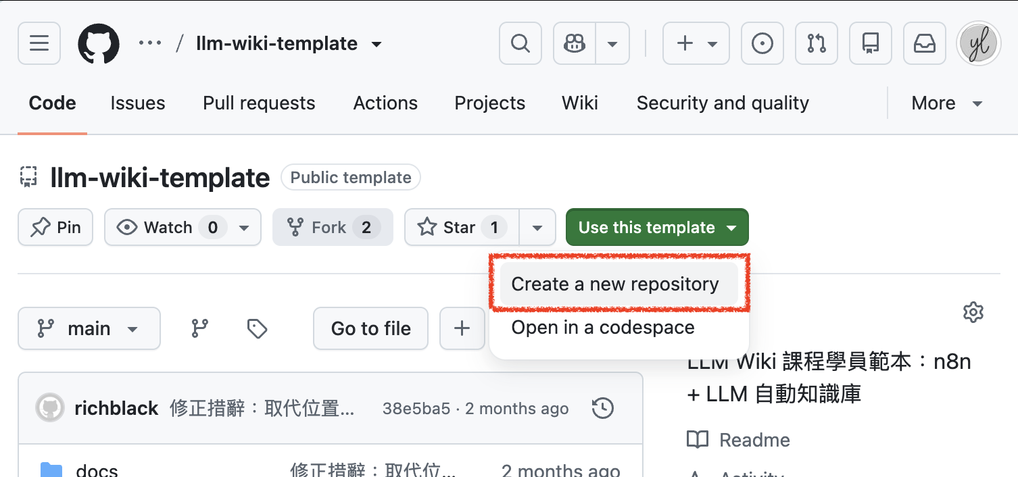
Task: Open the search magnifier button
Action: click(x=520, y=44)
